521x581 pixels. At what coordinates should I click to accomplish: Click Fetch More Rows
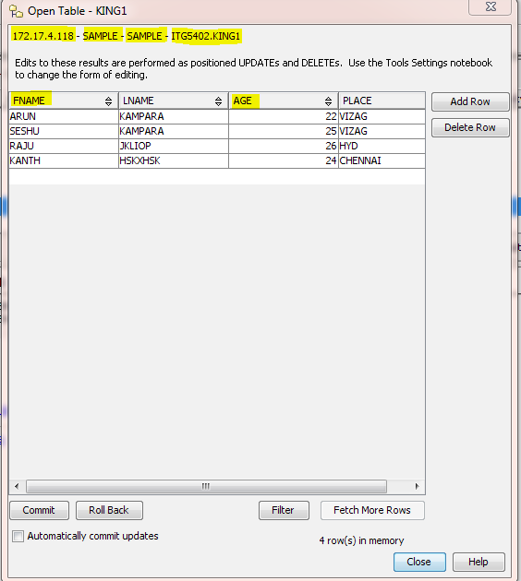[372, 510]
